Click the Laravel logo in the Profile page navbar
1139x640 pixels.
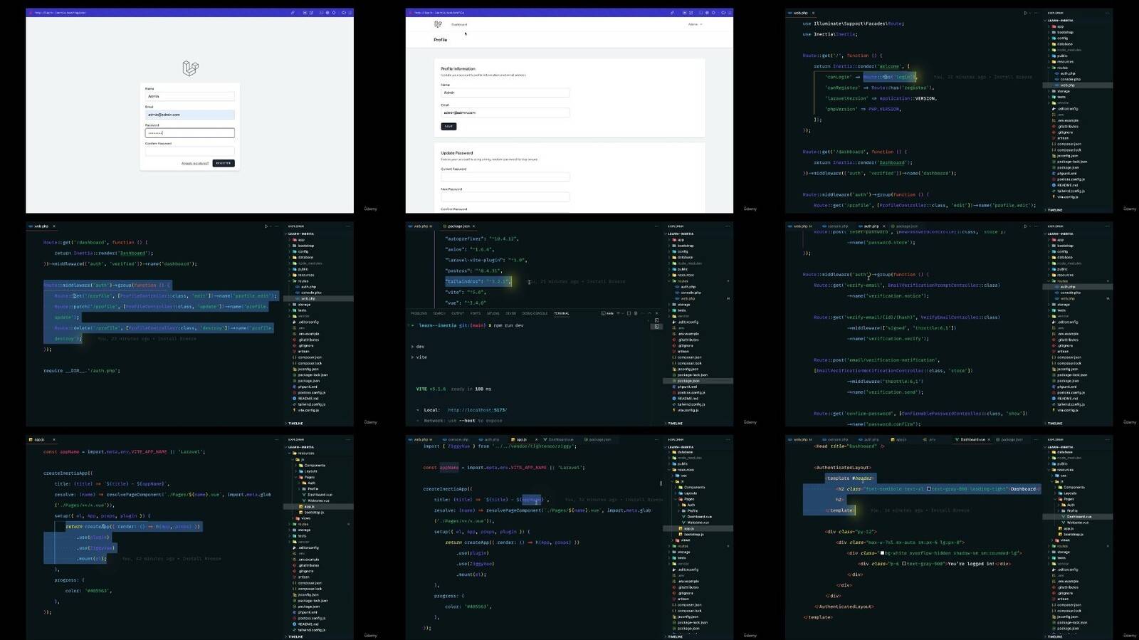(438, 24)
